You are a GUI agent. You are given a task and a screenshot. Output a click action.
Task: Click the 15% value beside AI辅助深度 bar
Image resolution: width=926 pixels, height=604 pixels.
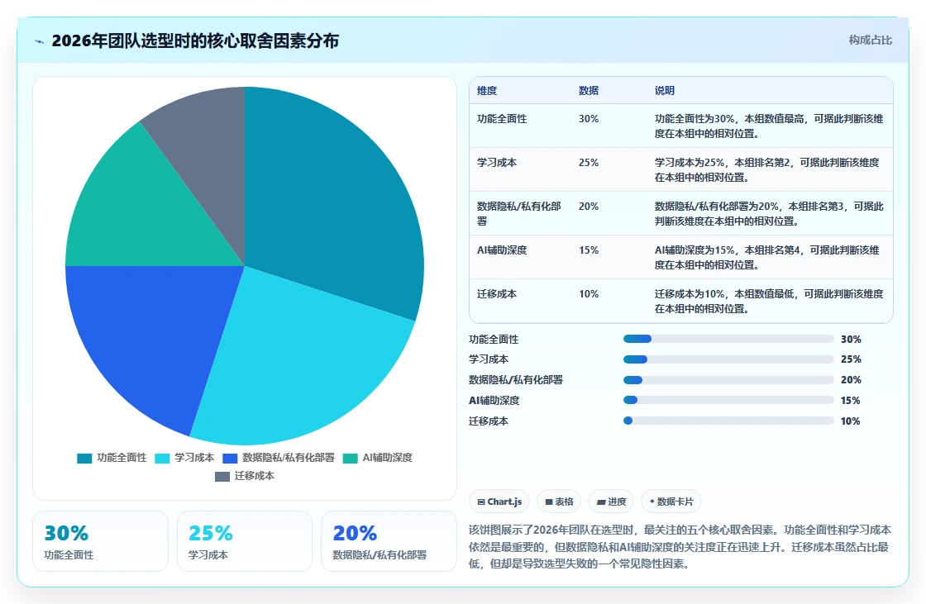point(851,400)
